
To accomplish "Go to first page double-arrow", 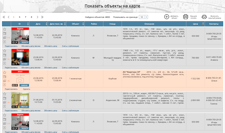I will point(4,17).
